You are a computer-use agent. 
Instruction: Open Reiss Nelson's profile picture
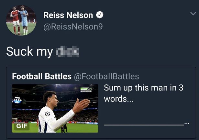point(21,20)
